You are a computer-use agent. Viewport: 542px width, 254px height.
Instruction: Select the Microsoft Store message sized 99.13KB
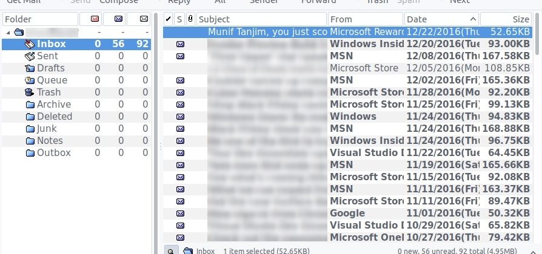[347, 105]
